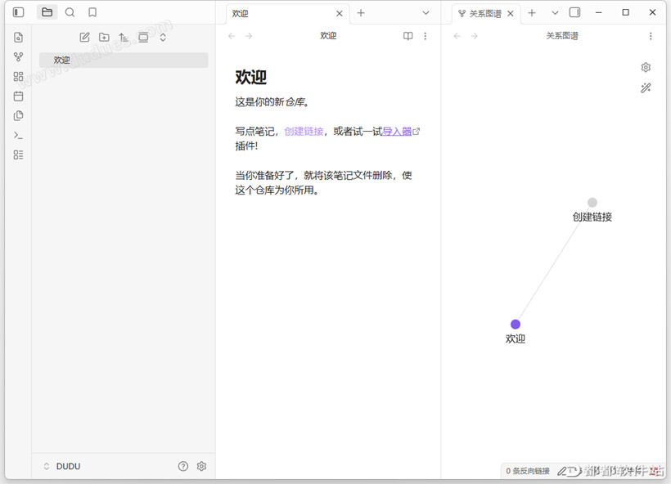Collapse the left sidebar toggle icon
The image size is (671, 484).
[x=18, y=12]
